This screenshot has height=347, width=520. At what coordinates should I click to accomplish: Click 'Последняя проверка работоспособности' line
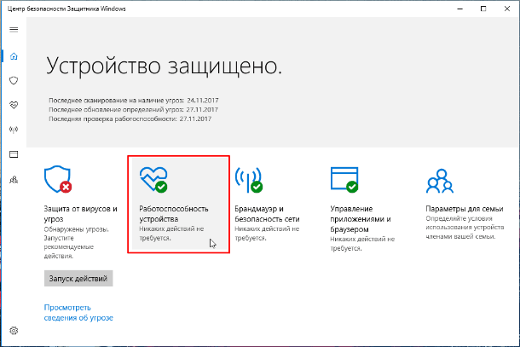tap(130, 119)
